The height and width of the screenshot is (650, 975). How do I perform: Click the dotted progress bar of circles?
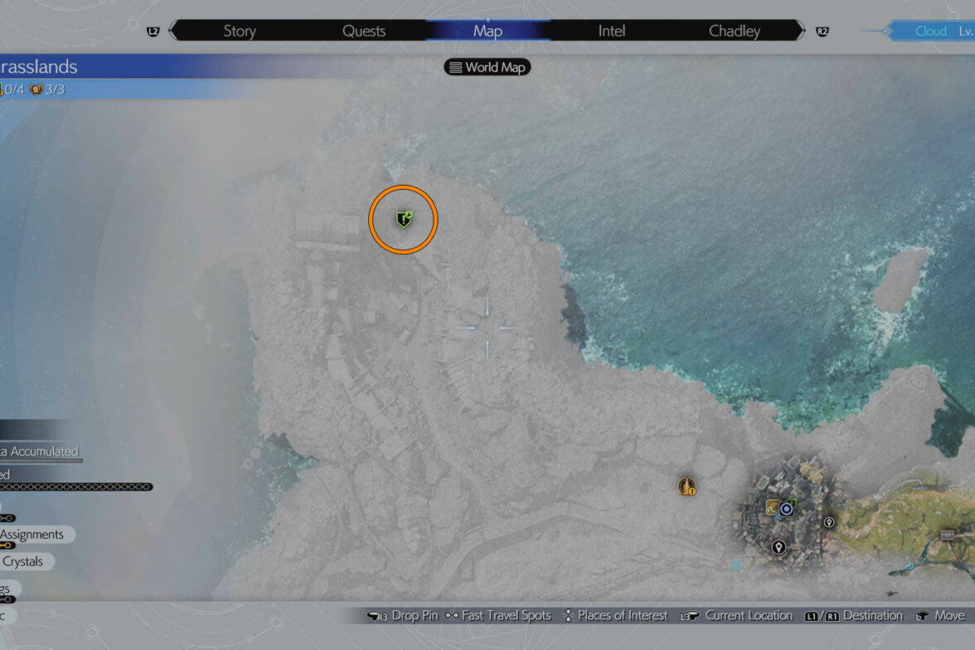(75, 487)
